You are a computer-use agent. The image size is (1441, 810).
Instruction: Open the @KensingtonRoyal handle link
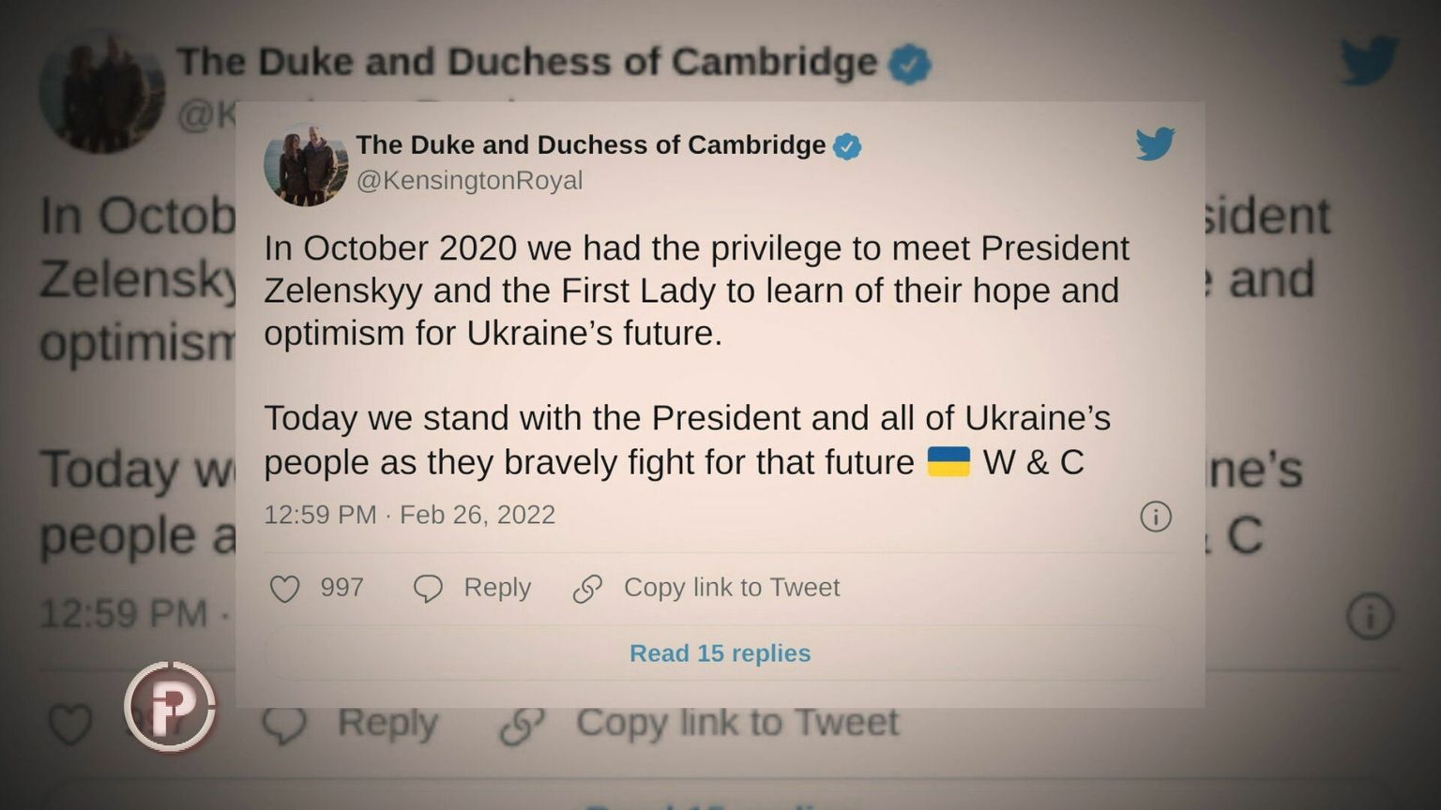469,180
